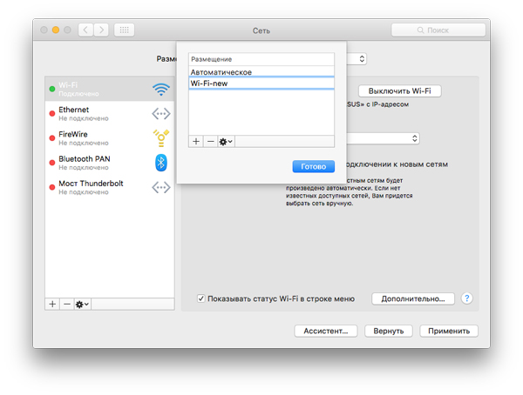Click 'Выключить Wi-Fi' button
Image resolution: width=523 pixels, height=395 pixels.
(x=400, y=91)
